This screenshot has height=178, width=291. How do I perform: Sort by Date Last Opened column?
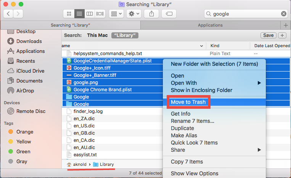click(272, 46)
